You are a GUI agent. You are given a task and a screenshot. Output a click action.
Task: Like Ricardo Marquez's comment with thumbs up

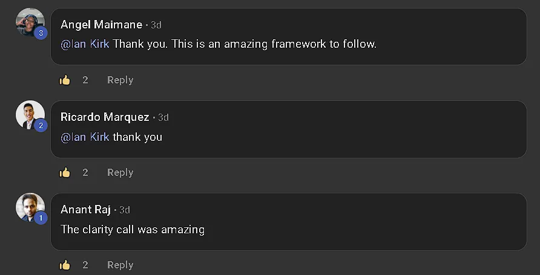(x=65, y=173)
